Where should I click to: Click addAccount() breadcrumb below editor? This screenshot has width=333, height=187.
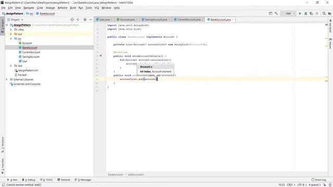coord(136,175)
